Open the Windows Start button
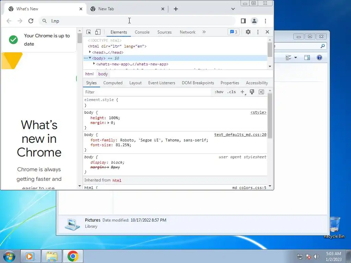 tap(9, 256)
